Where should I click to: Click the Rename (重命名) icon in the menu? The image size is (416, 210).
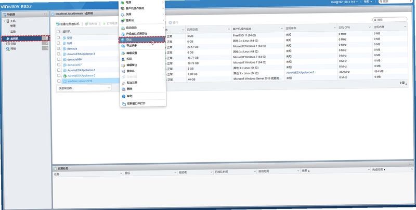pos(123,71)
